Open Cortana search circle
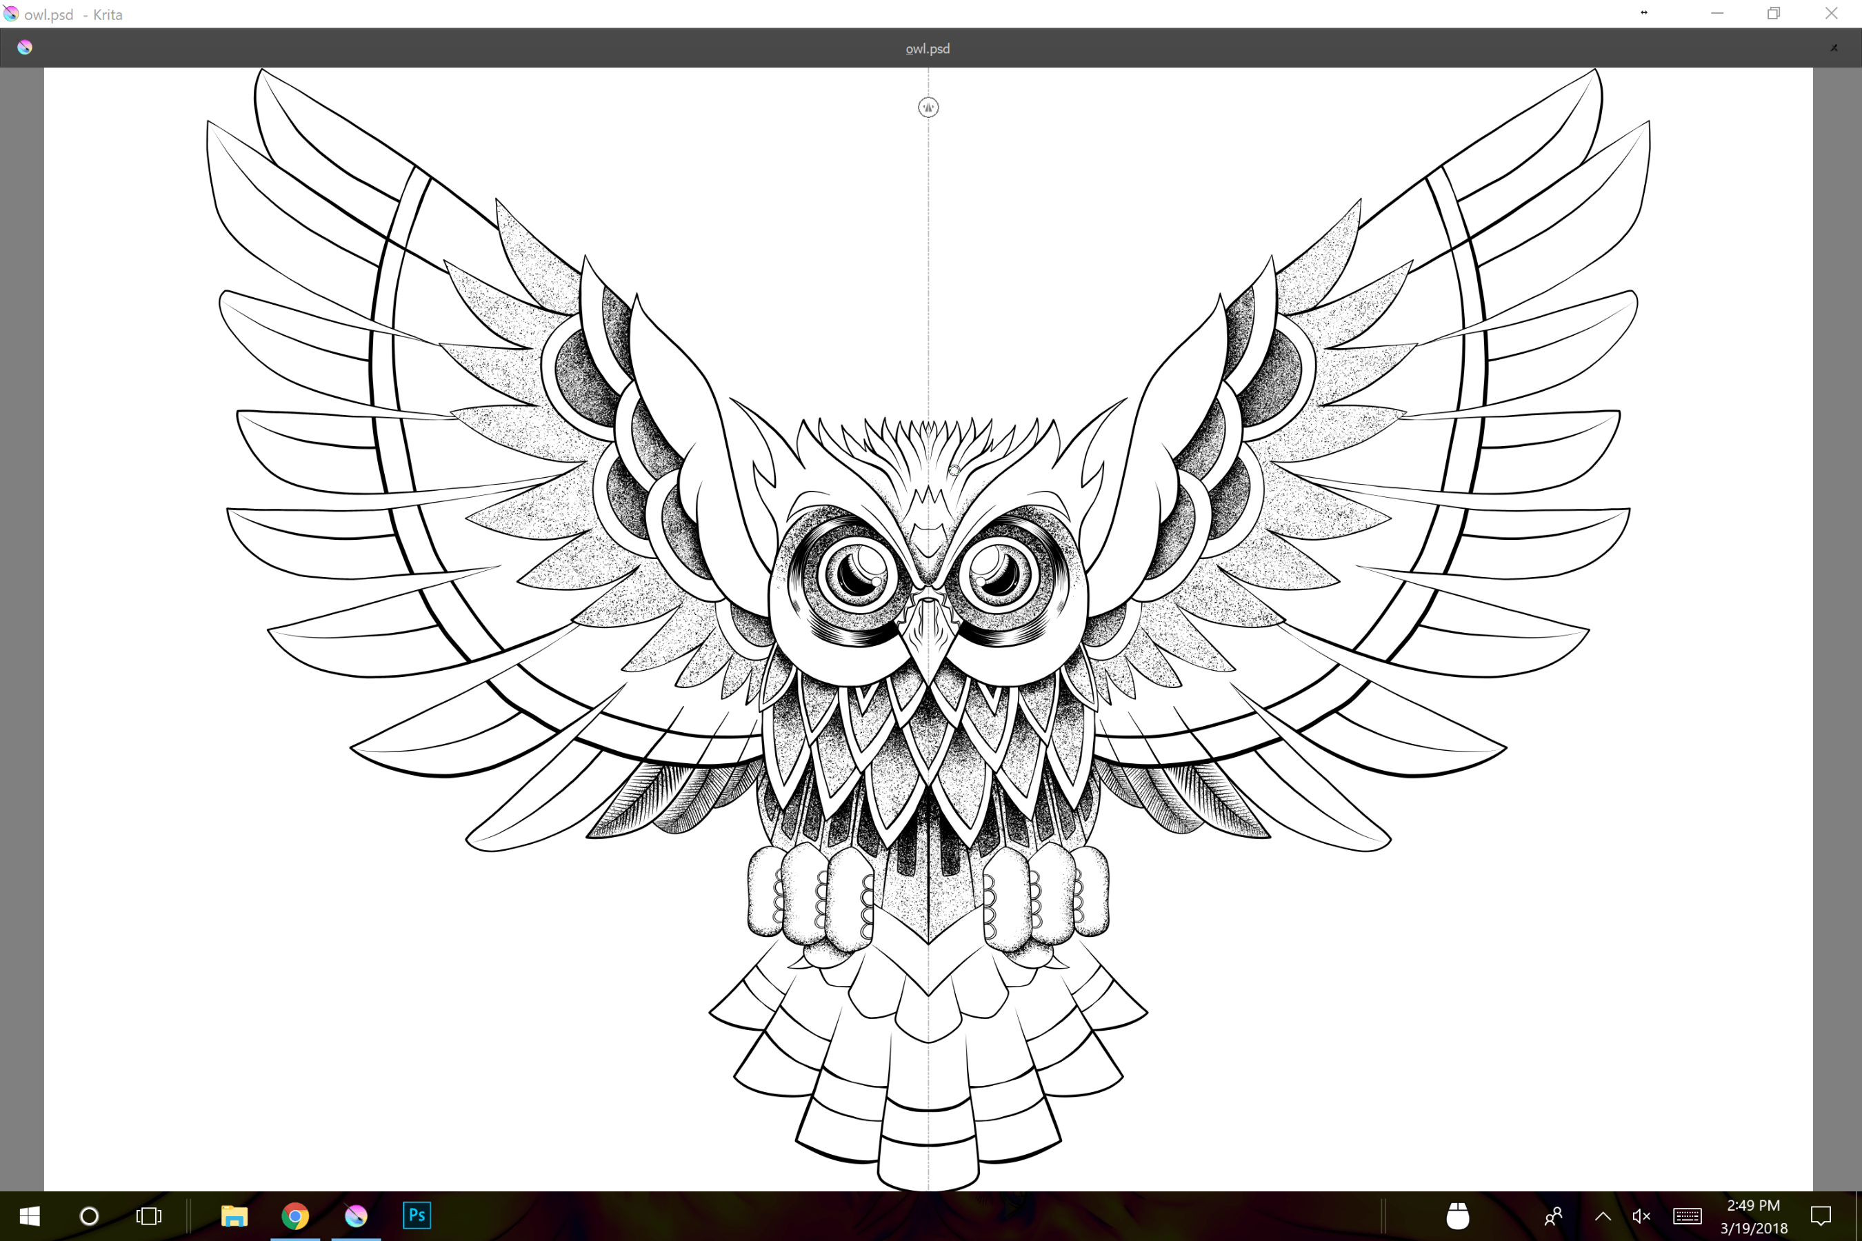The image size is (1862, 1241). click(90, 1215)
